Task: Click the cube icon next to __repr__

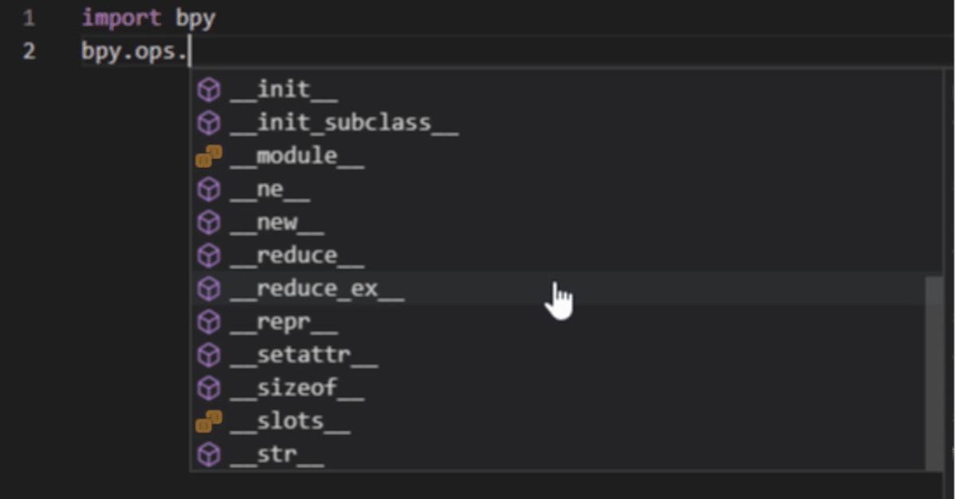Action: [x=208, y=322]
